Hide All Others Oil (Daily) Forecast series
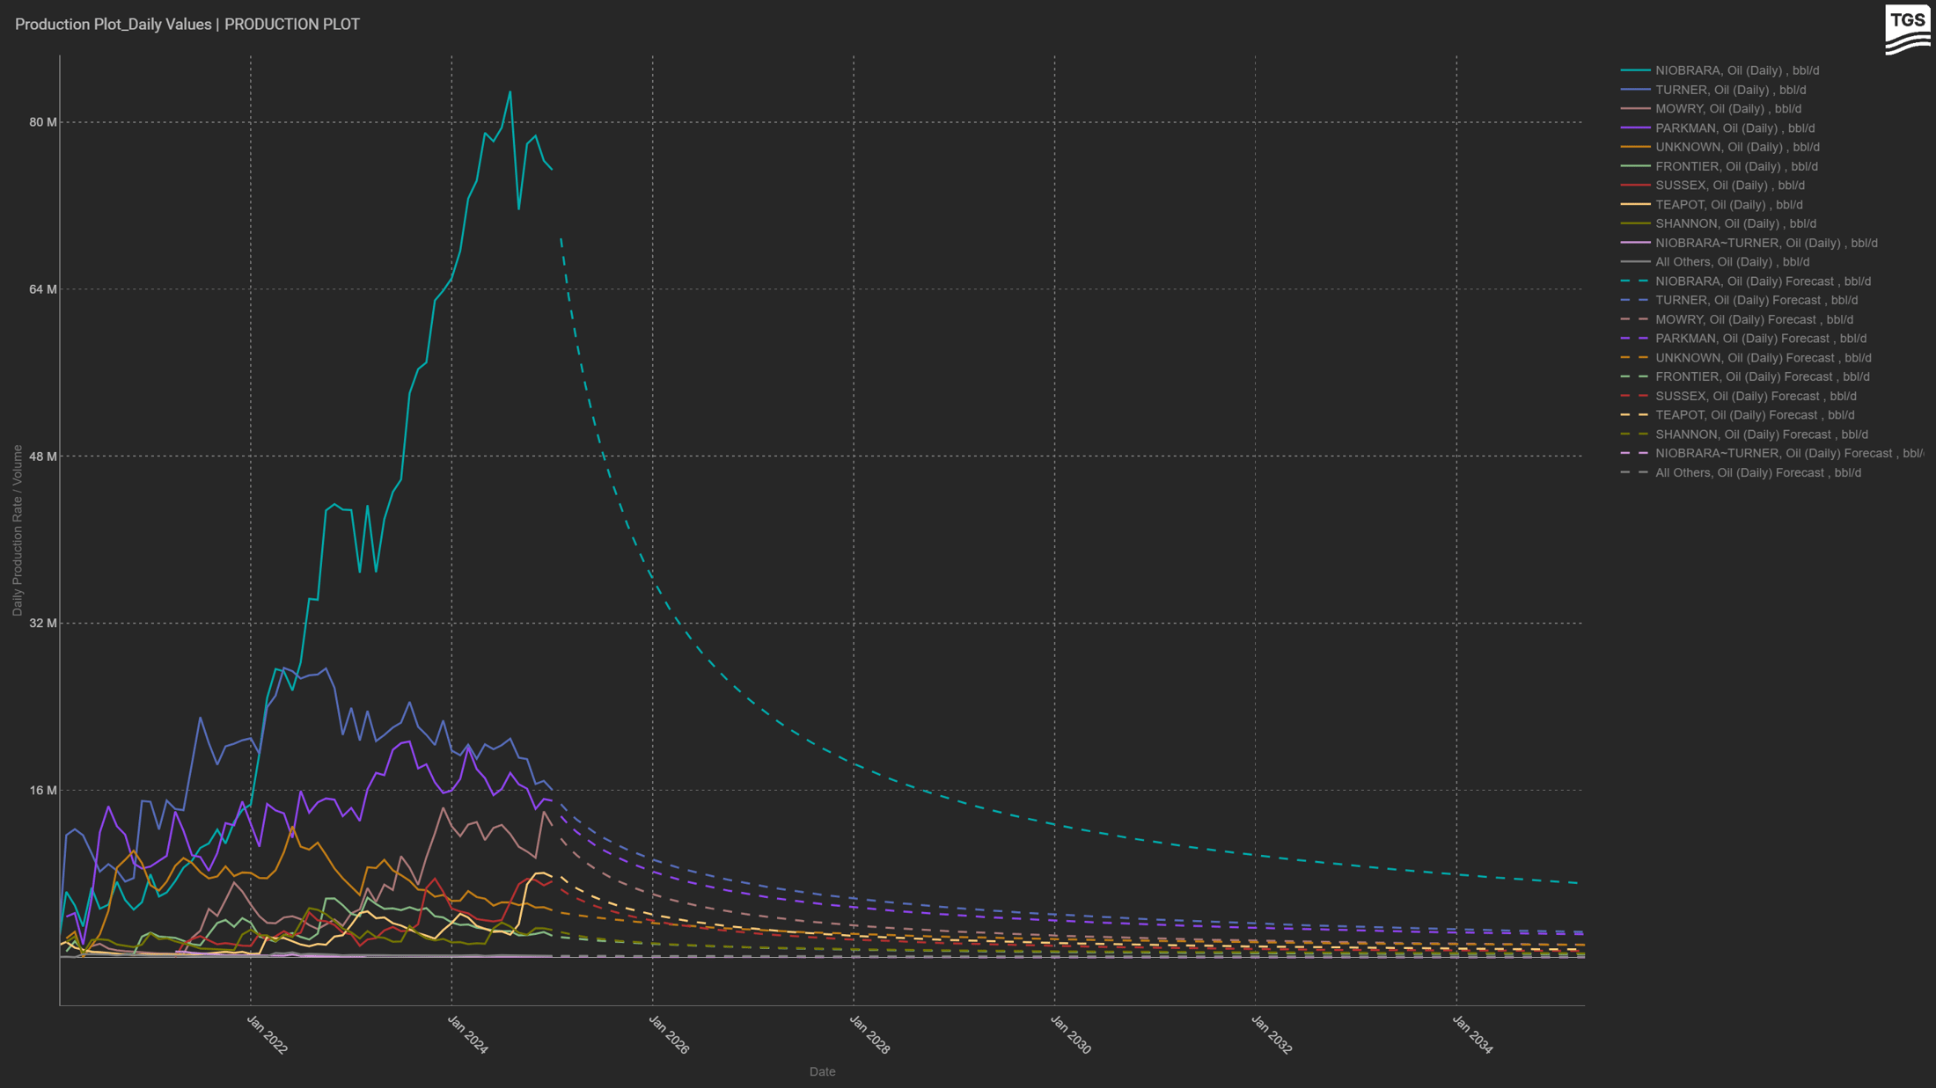The height and width of the screenshot is (1088, 1936). pyautogui.click(x=1757, y=472)
